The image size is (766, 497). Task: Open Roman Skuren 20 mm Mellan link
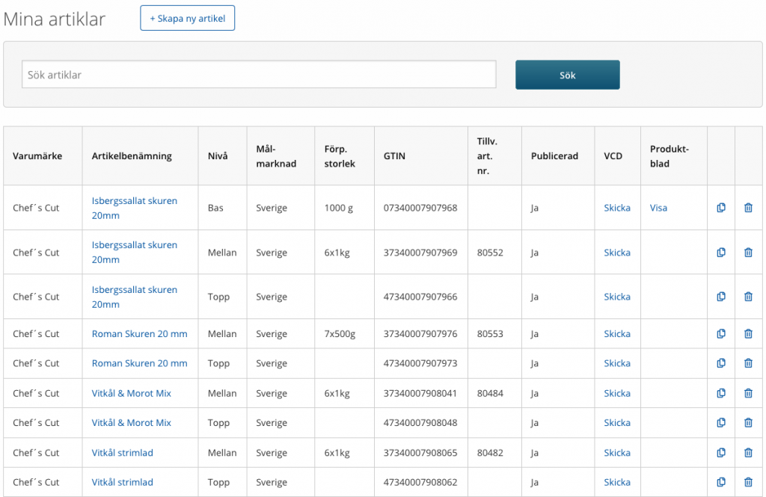tap(140, 334)
